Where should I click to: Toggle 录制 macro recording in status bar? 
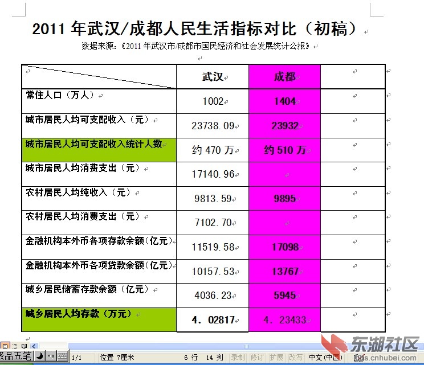238,358
